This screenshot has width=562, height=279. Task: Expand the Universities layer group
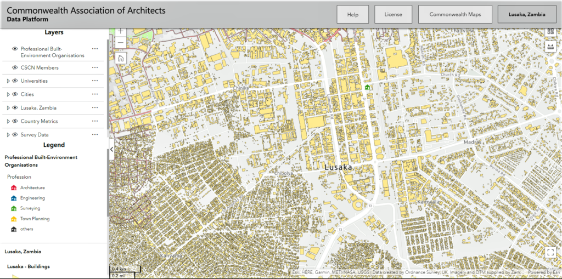[8, 81]
